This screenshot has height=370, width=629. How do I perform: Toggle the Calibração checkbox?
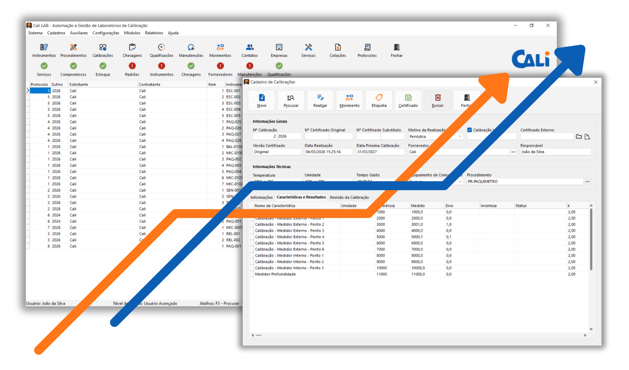point(470,130)
